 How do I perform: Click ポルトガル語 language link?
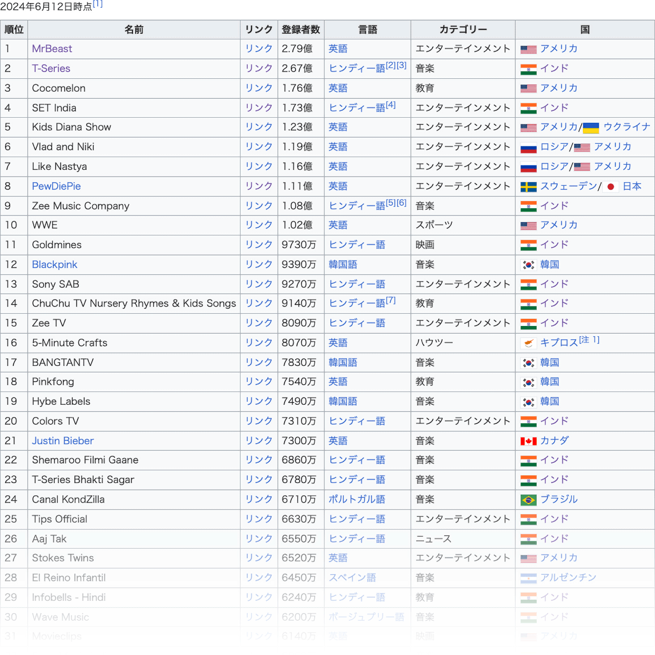point(357,499)
